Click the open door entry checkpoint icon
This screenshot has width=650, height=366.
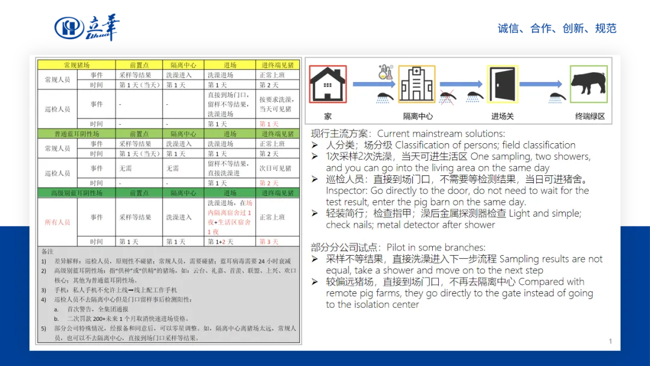(503, 84)
